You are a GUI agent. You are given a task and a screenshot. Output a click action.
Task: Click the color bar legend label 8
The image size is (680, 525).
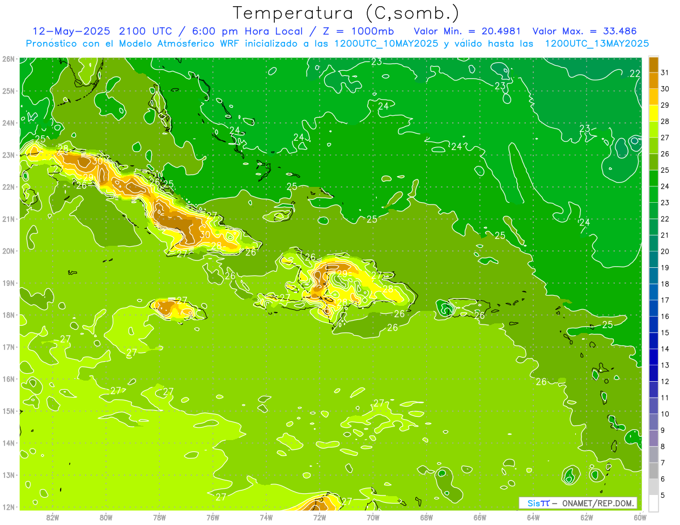click(x=664, y=446)
